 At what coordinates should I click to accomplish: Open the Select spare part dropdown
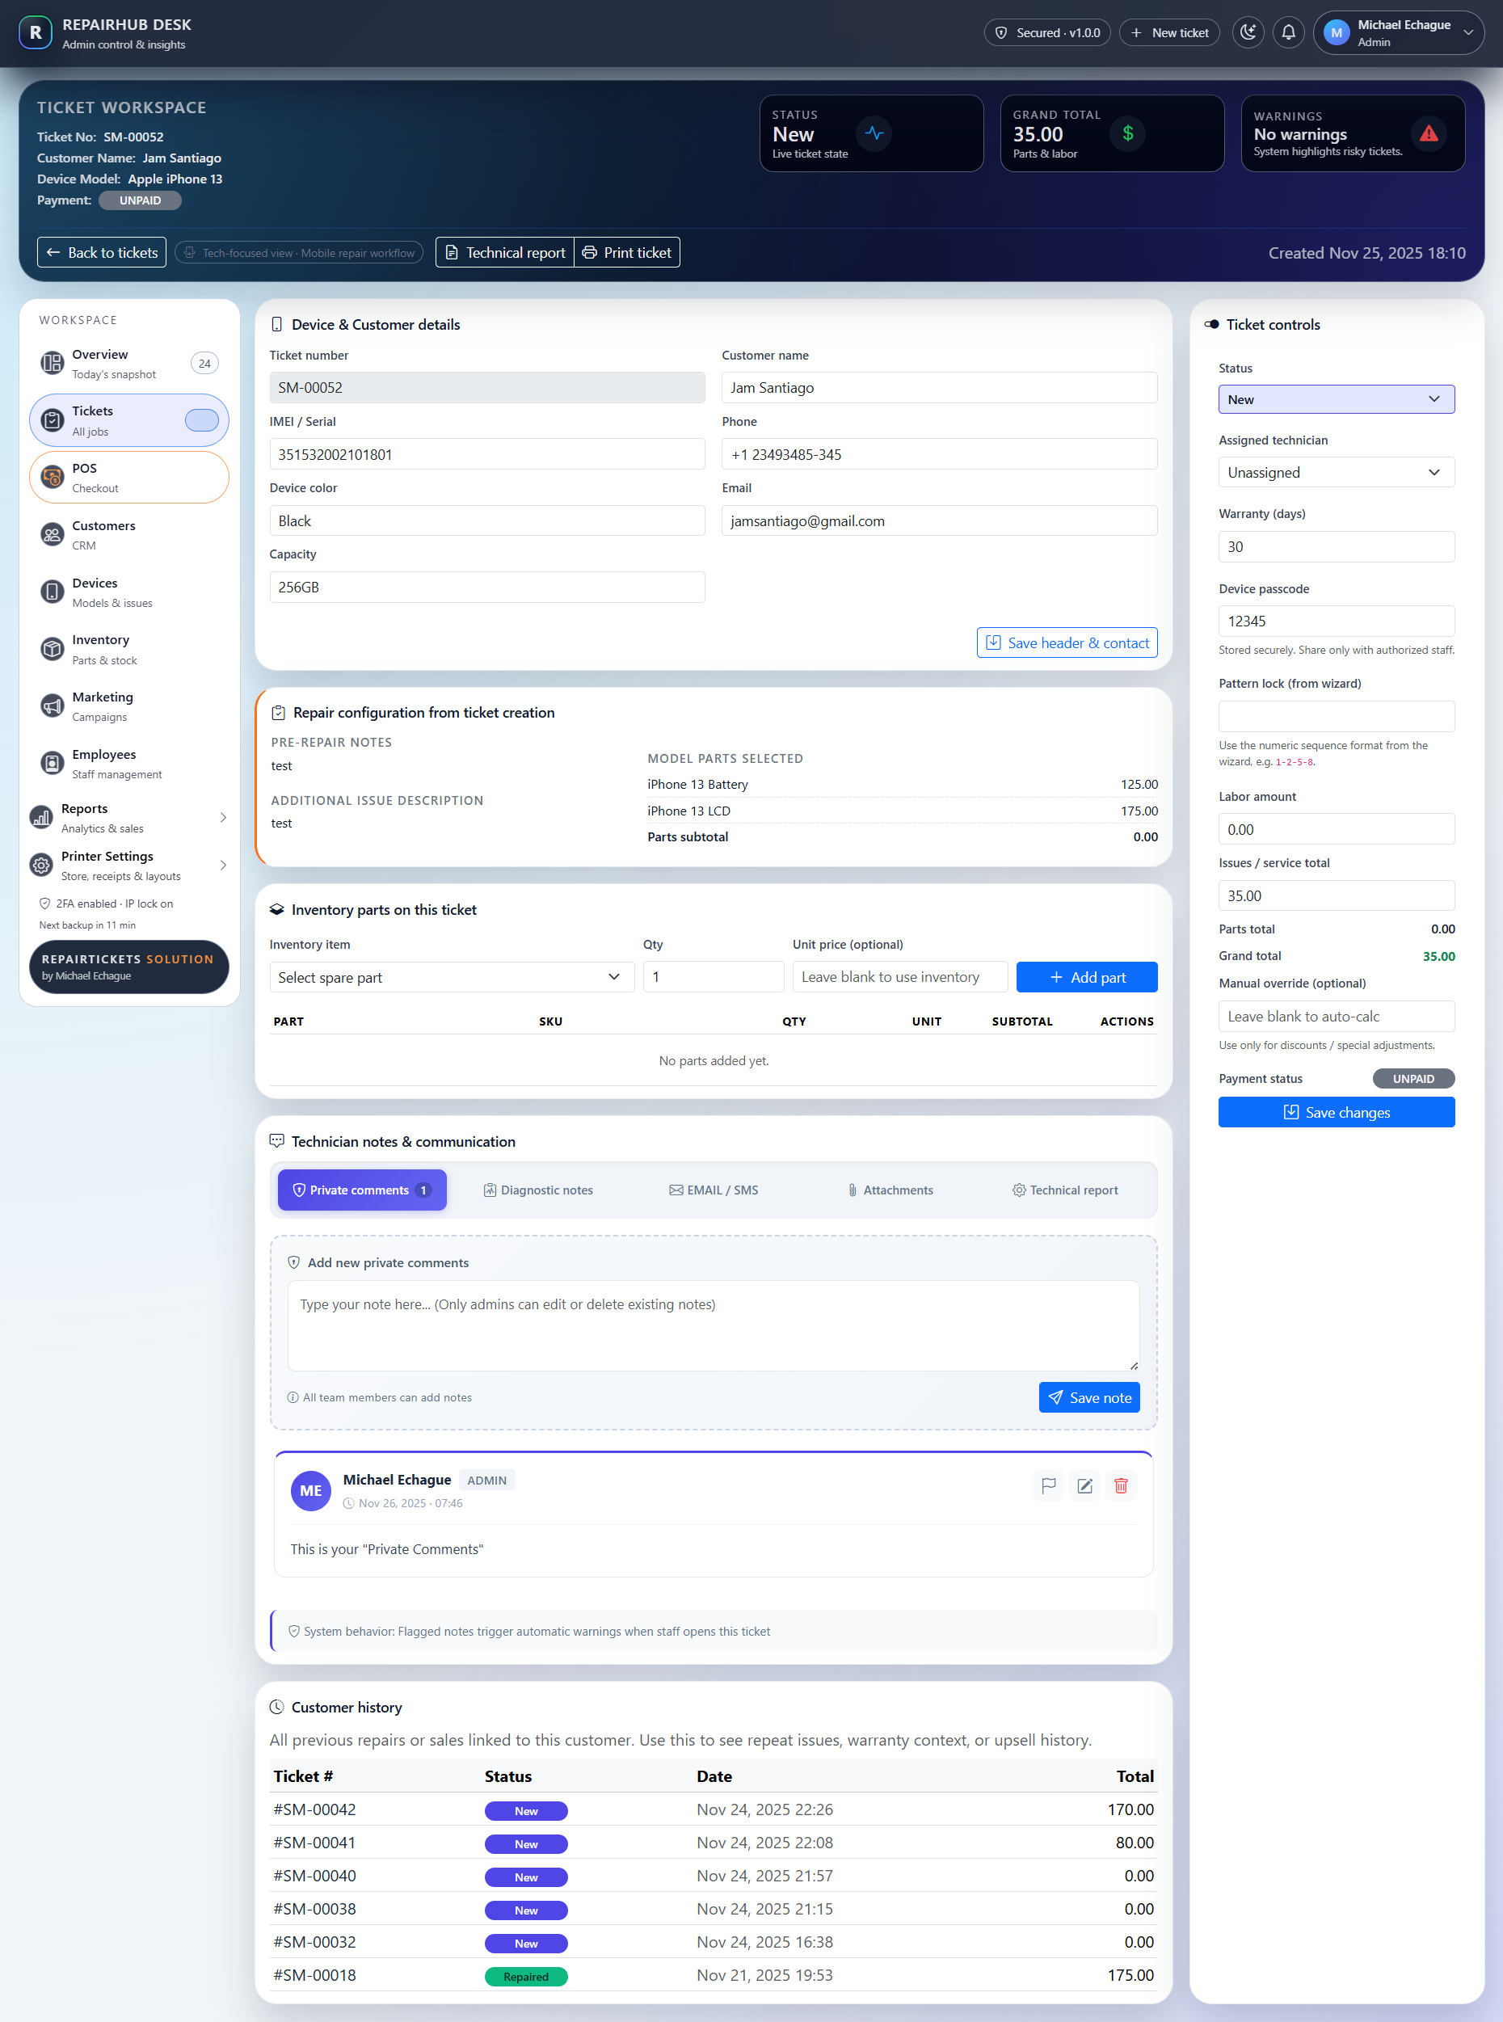click(x=453, y=976)
